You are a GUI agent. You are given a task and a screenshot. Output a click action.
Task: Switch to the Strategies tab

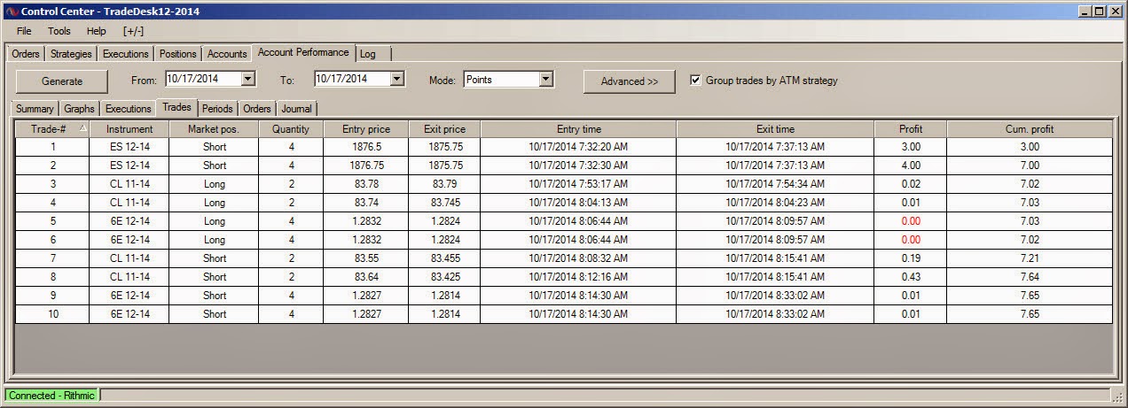(71, 54)
